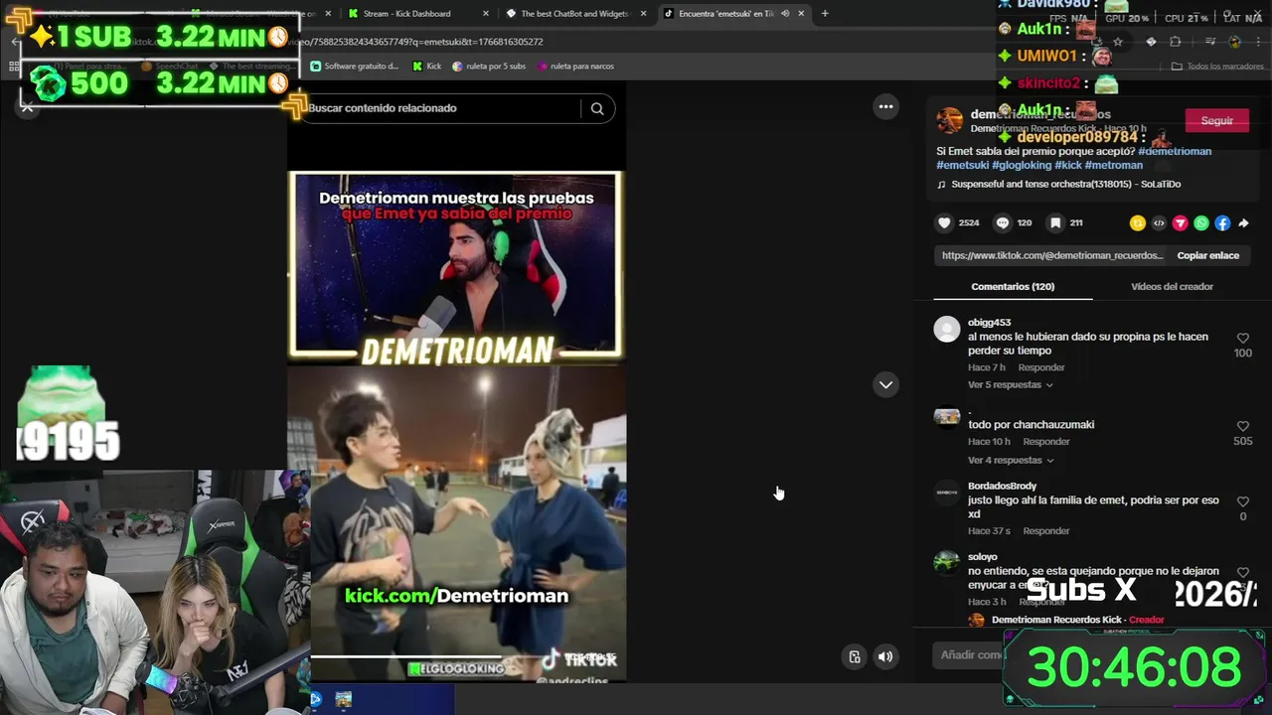Open soloyo's profile avatar
Screen dimensions: 1272x715
(x=947, y=562)
